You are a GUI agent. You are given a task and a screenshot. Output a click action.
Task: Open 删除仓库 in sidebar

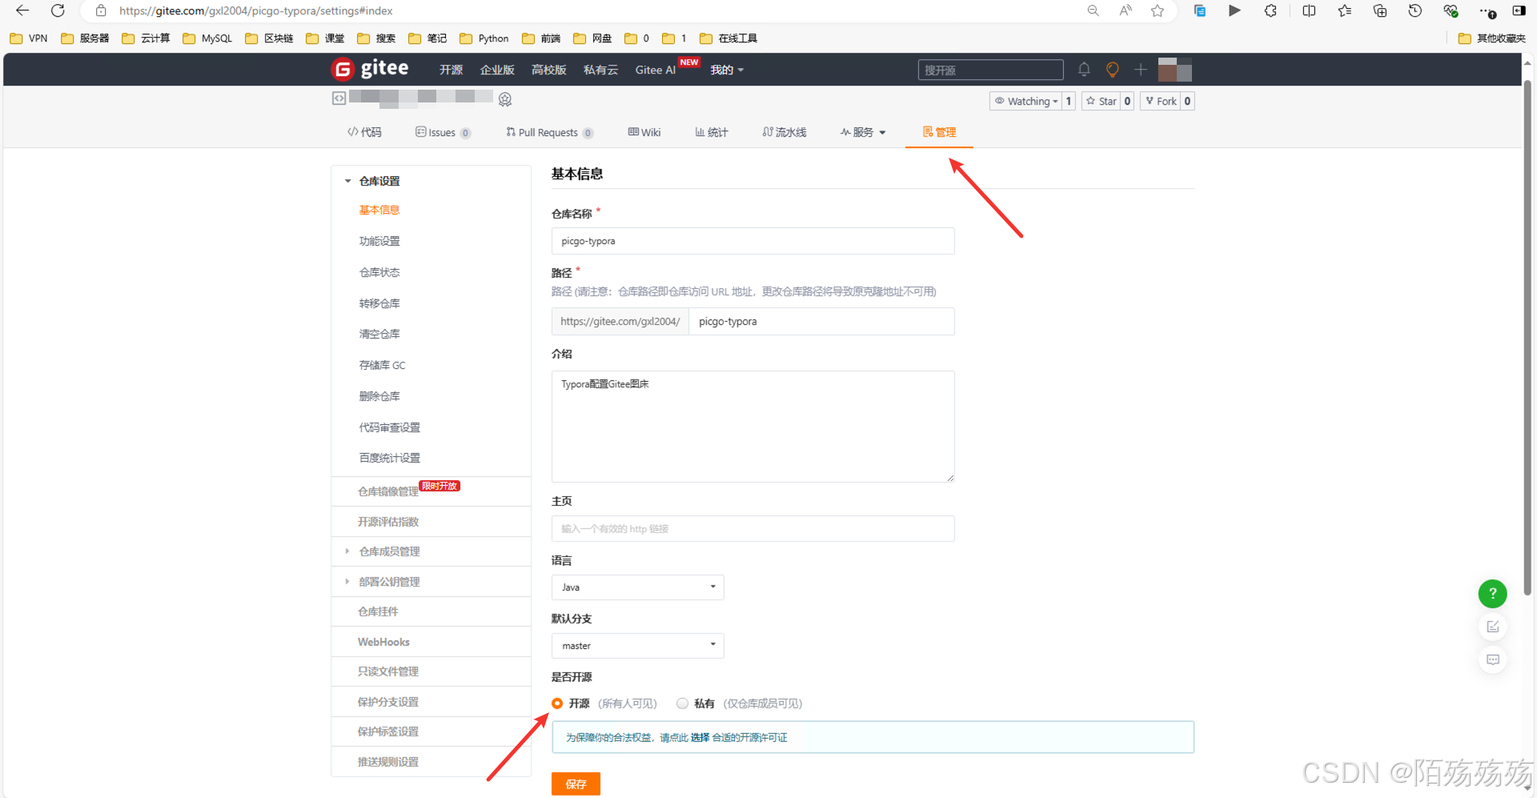[x=379, y=396]
